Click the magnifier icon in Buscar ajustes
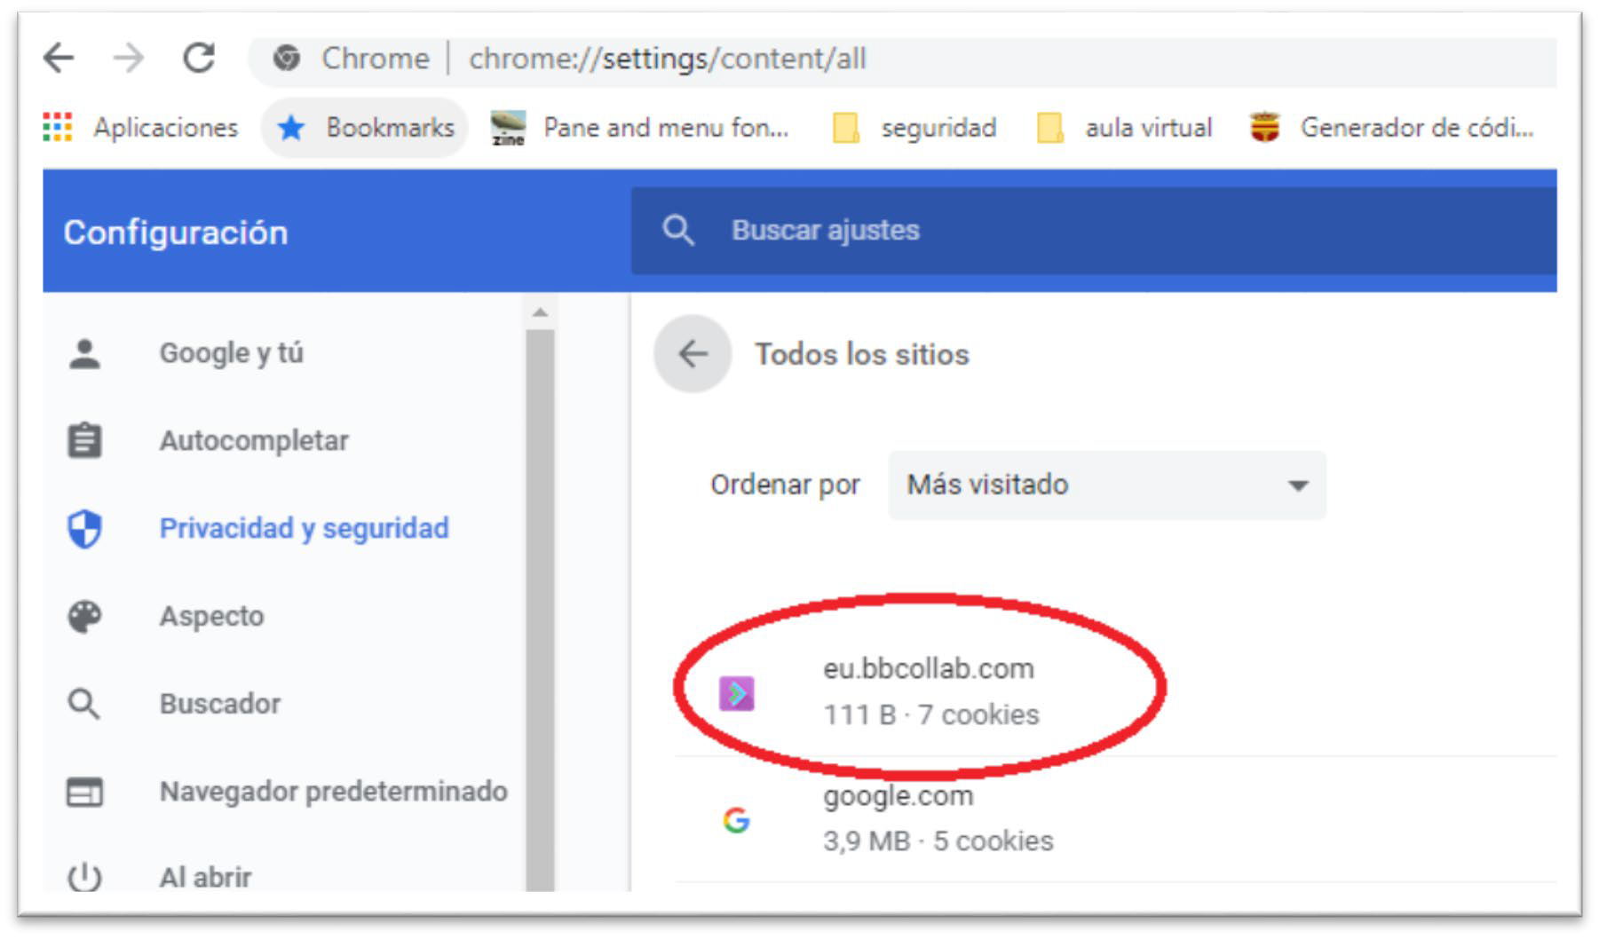The height and width of the screenshot is (939, 1599). click(678, 231)
